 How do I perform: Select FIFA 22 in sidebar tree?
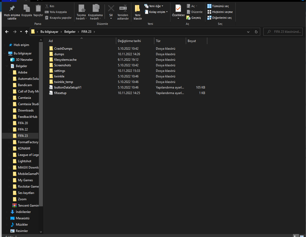click(x=23, y=129)
